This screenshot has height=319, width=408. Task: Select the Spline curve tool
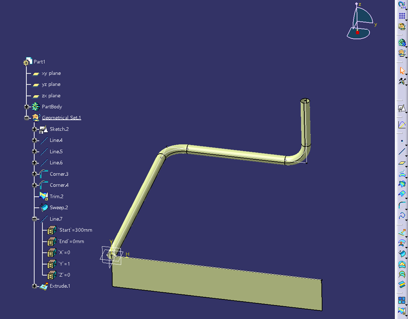click(x=402, y=216)
